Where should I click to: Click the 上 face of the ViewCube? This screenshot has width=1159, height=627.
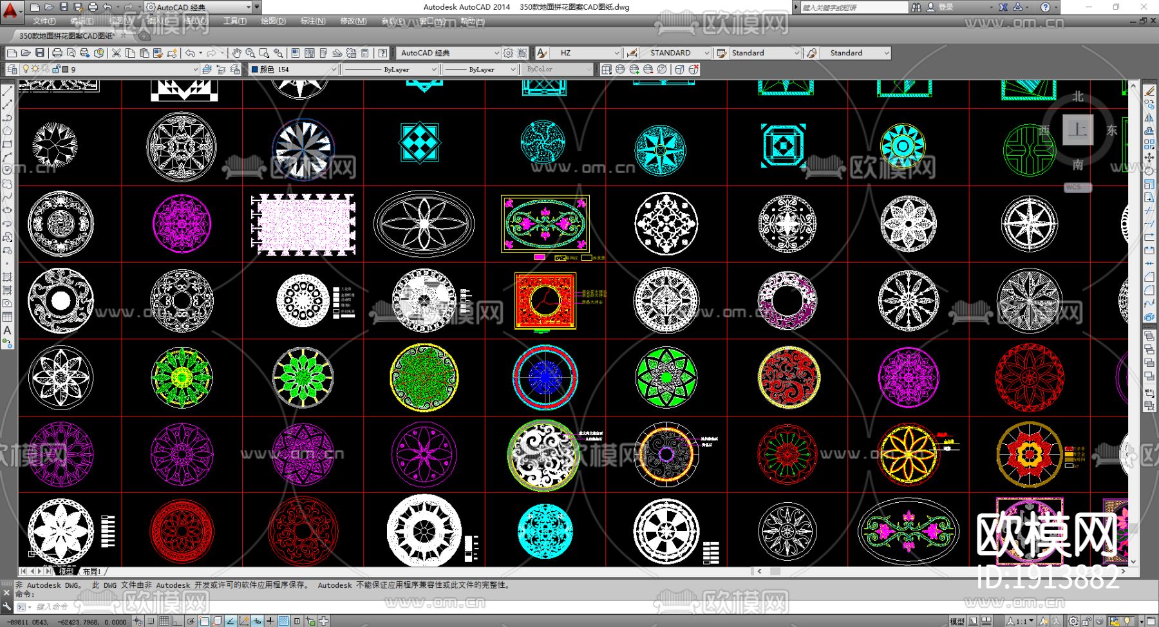(x=1077, y=130)
